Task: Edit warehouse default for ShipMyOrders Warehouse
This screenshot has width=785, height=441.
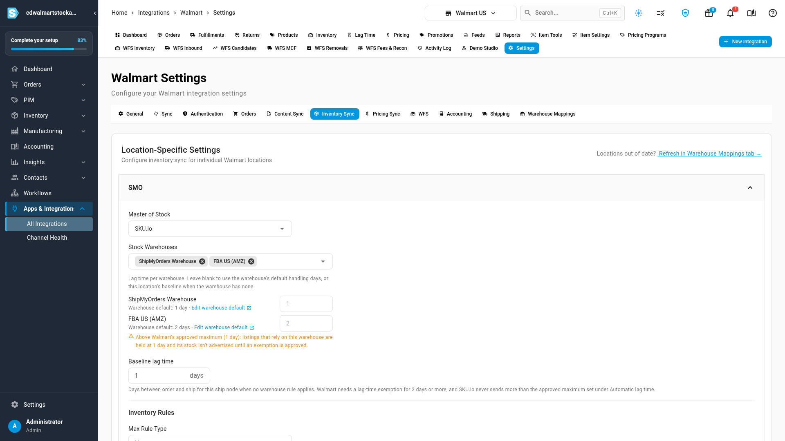Action: [x=221, y=308]
